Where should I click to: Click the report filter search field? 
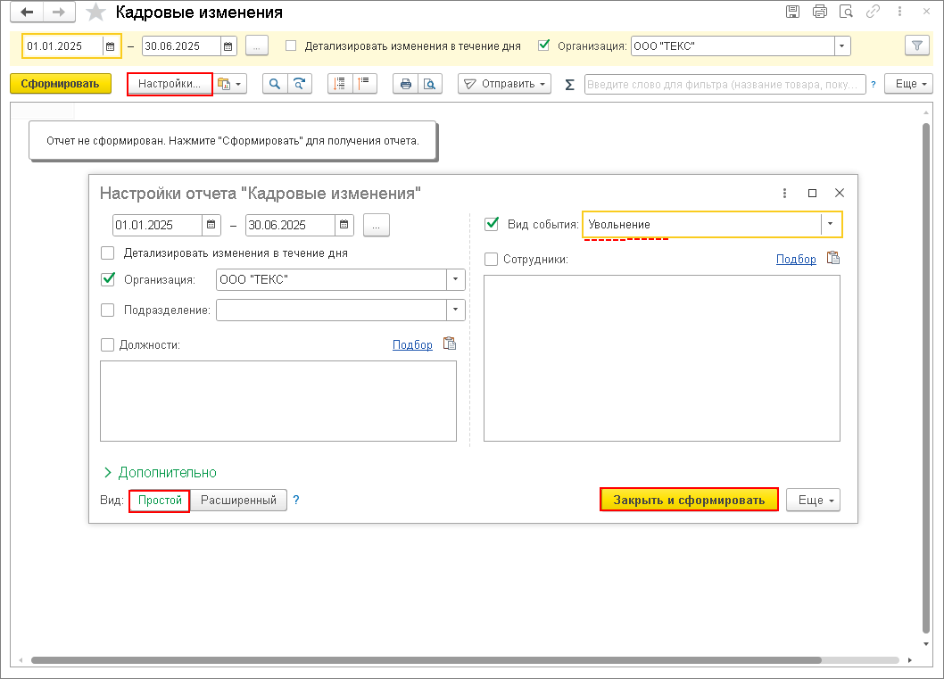click(x=725, y=84)
